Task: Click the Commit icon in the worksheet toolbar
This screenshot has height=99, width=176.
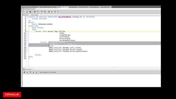Action: (x=42, y=12)
